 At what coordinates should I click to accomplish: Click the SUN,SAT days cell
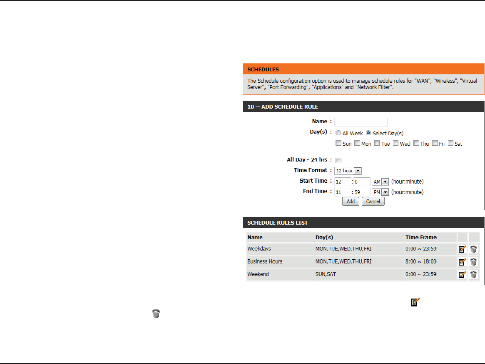359,274
